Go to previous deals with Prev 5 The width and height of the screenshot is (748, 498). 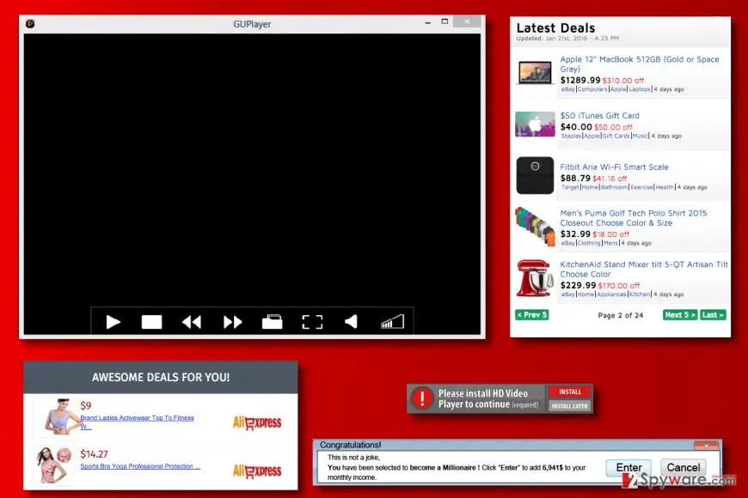[x=532, y=315]
